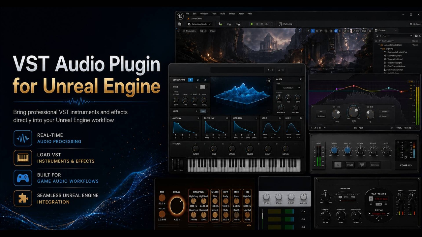Open the Edit menu

click(195, 13)
